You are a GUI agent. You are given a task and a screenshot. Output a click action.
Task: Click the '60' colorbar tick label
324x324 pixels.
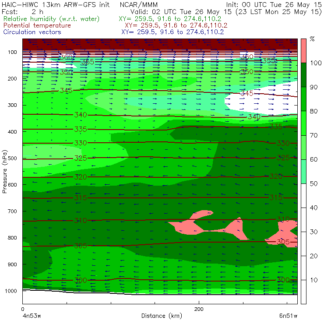click(313, 159)
